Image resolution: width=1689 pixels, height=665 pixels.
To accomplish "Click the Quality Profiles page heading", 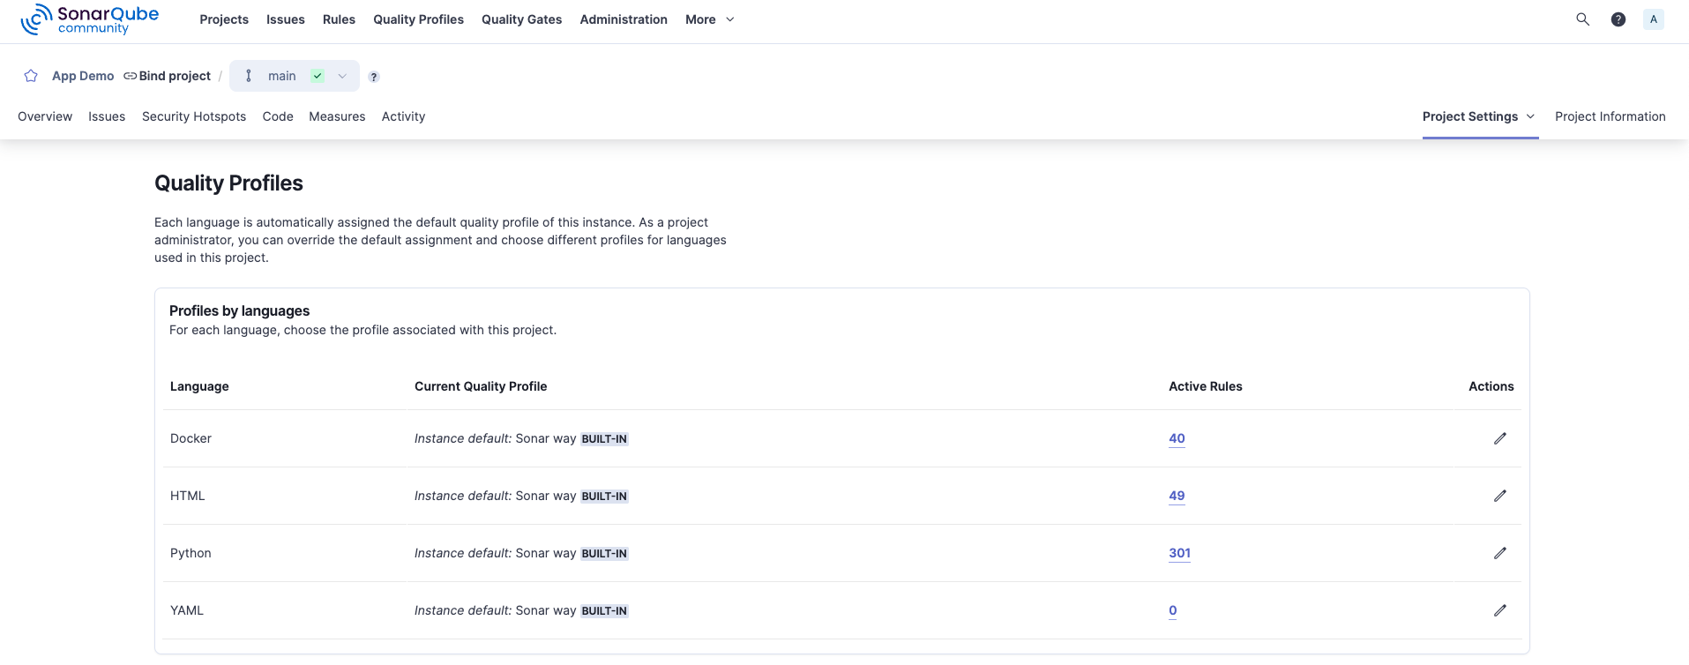I will 228,183.
